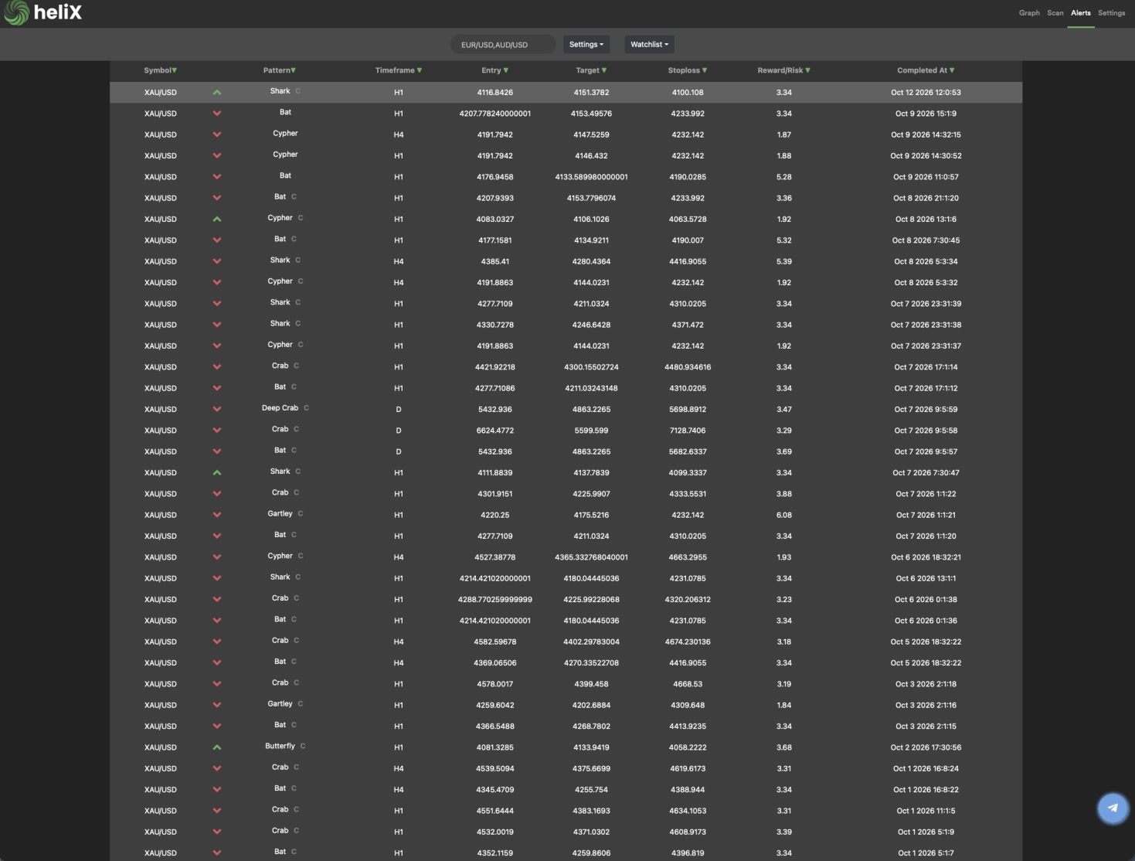Click C badge beside Shark in highlighted top row
Viewport: 1135px width, 861px height.
point(297,91)
